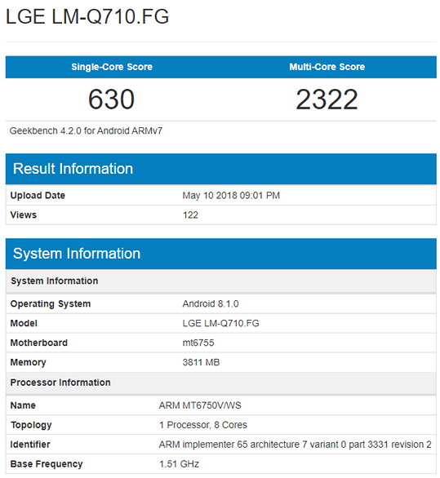Click the Identifier label
440x478 pixels.
[30, 445]
